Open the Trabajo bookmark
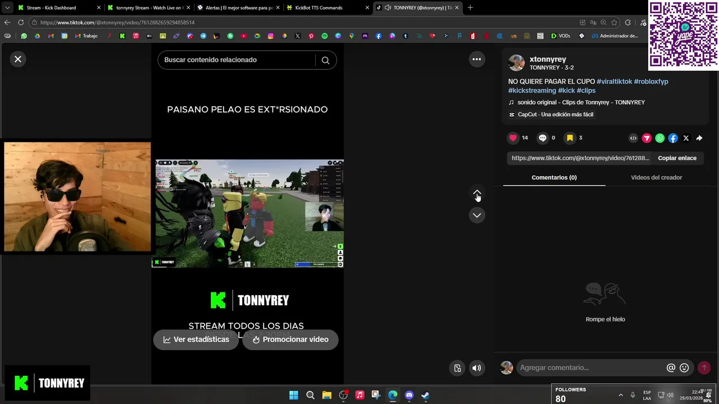The height and width of the screenshot is (404, 719). click(87, 36)
